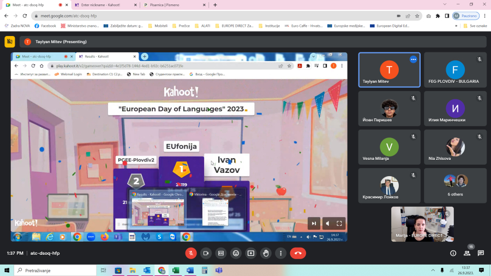This screenshot has height=276, width=491.
Task: Open the Extensions puzzle icon
Action: click(x=438, y=16)
